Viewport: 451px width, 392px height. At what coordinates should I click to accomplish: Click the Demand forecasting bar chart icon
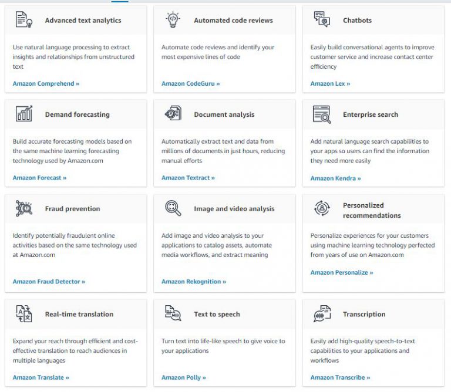(24, 113)
